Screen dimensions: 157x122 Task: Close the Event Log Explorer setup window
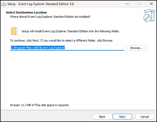point(151,4)
